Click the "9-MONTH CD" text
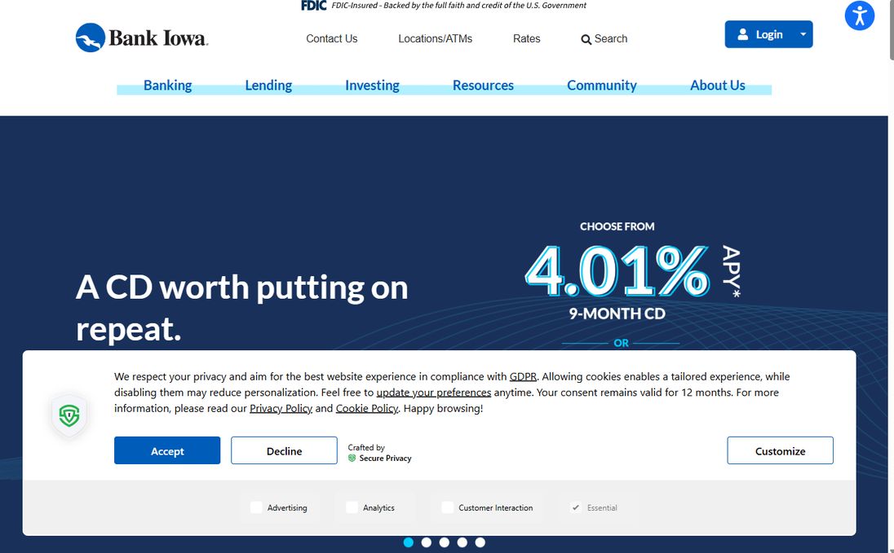Viewport: 894px width, 553px height. [x=617, y=314]
